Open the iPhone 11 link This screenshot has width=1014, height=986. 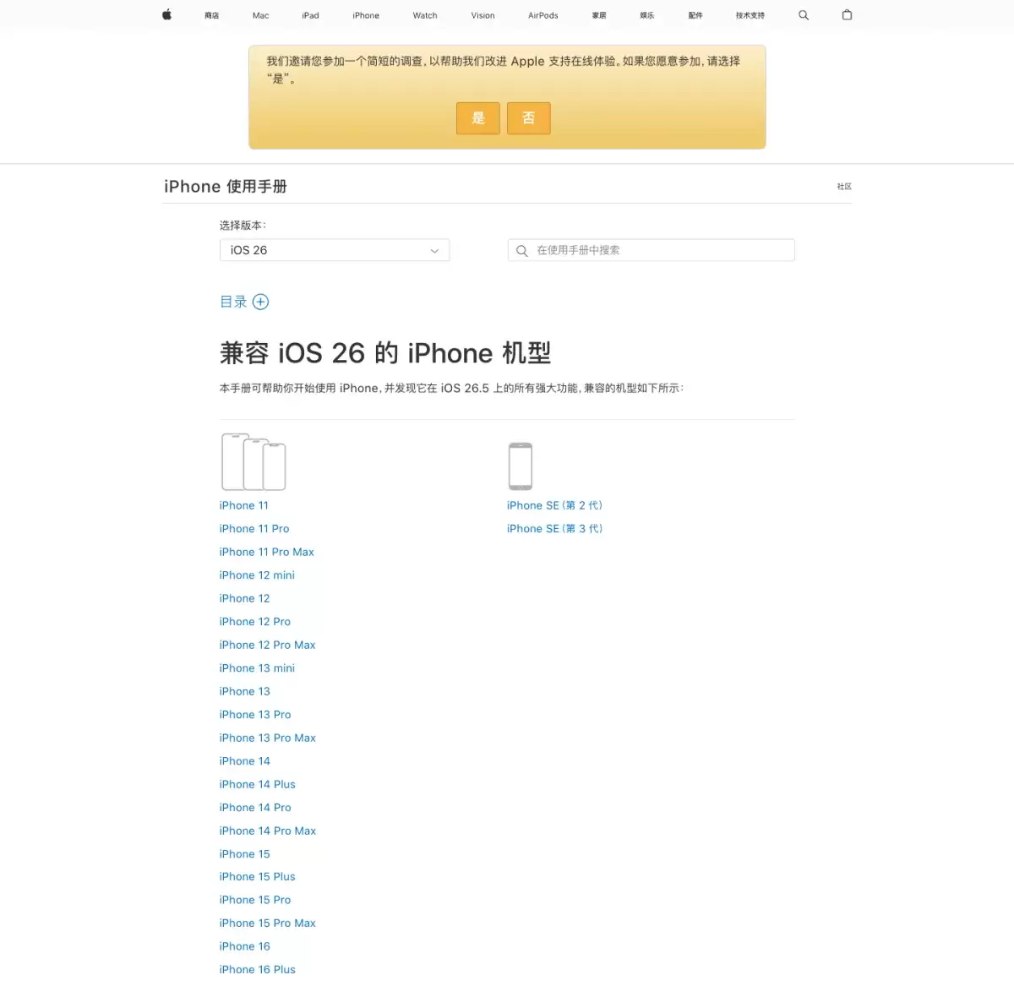244,505
